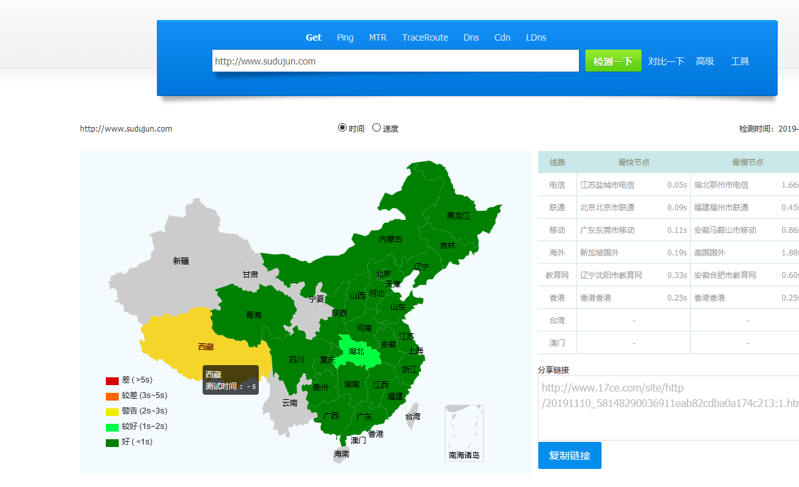
Task: Open the Cdn tab
Action: tap(502, 37)
